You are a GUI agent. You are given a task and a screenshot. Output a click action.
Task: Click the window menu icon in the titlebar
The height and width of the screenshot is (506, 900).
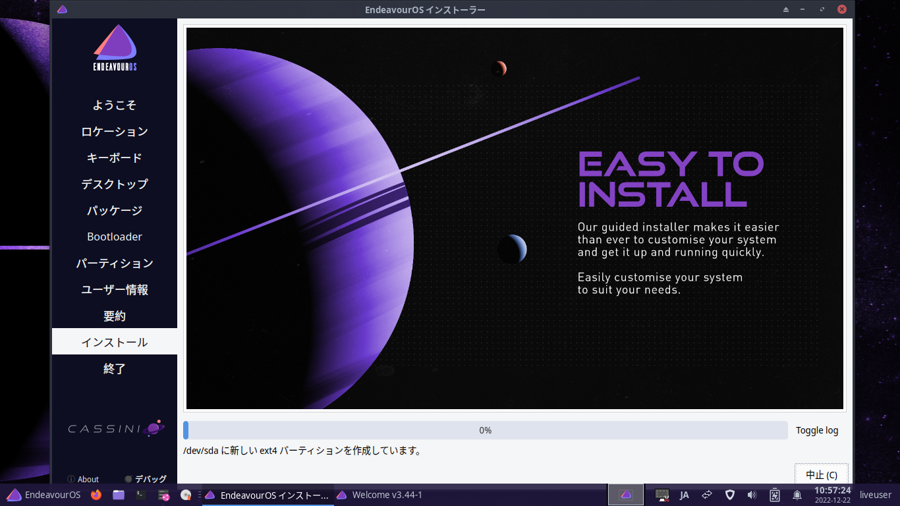62,9
